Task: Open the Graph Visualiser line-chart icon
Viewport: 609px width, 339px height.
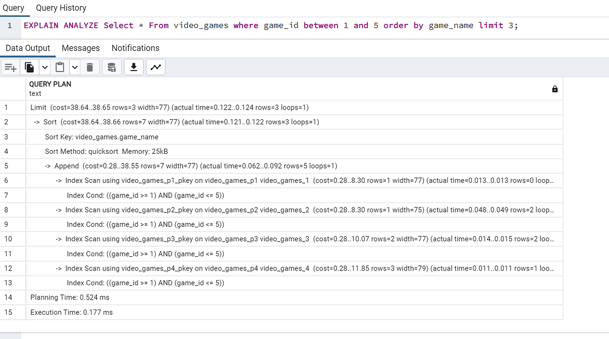Action: [156, 67]
